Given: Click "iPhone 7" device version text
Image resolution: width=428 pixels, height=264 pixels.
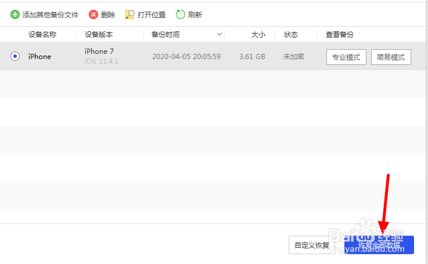Looking at the screenshot, I should coord(99,51).
